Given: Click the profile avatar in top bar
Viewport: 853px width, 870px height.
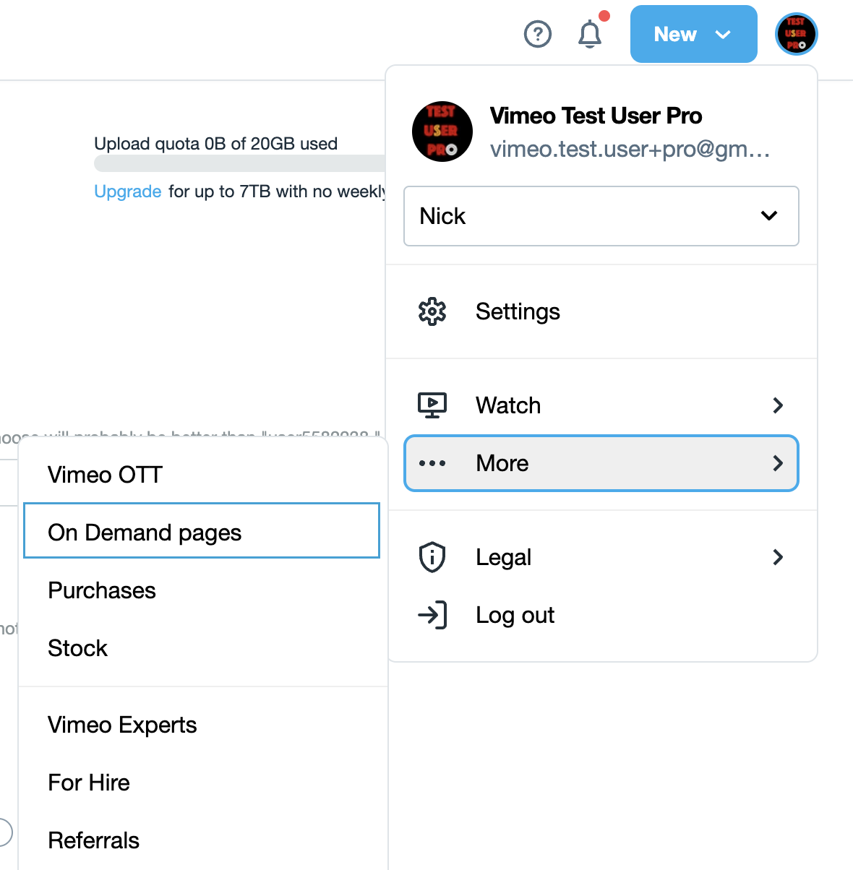Looking at the screenshot, I should coord(796,34).
